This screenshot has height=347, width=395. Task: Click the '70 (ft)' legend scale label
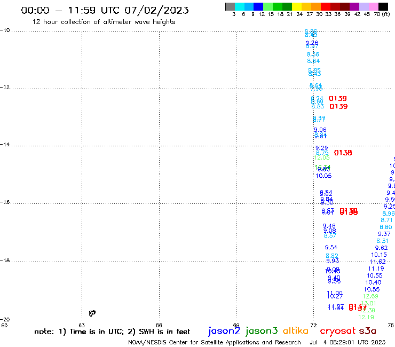382,14
